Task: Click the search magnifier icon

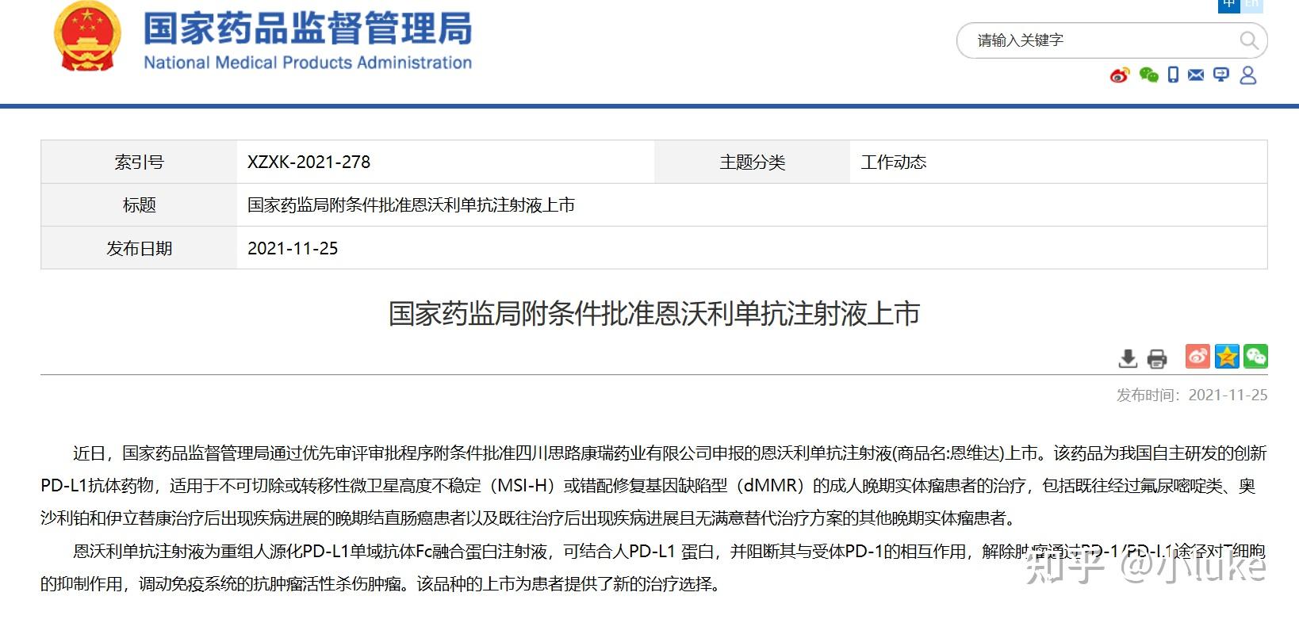Action: pyautogui.click(x=1249, y=40)
